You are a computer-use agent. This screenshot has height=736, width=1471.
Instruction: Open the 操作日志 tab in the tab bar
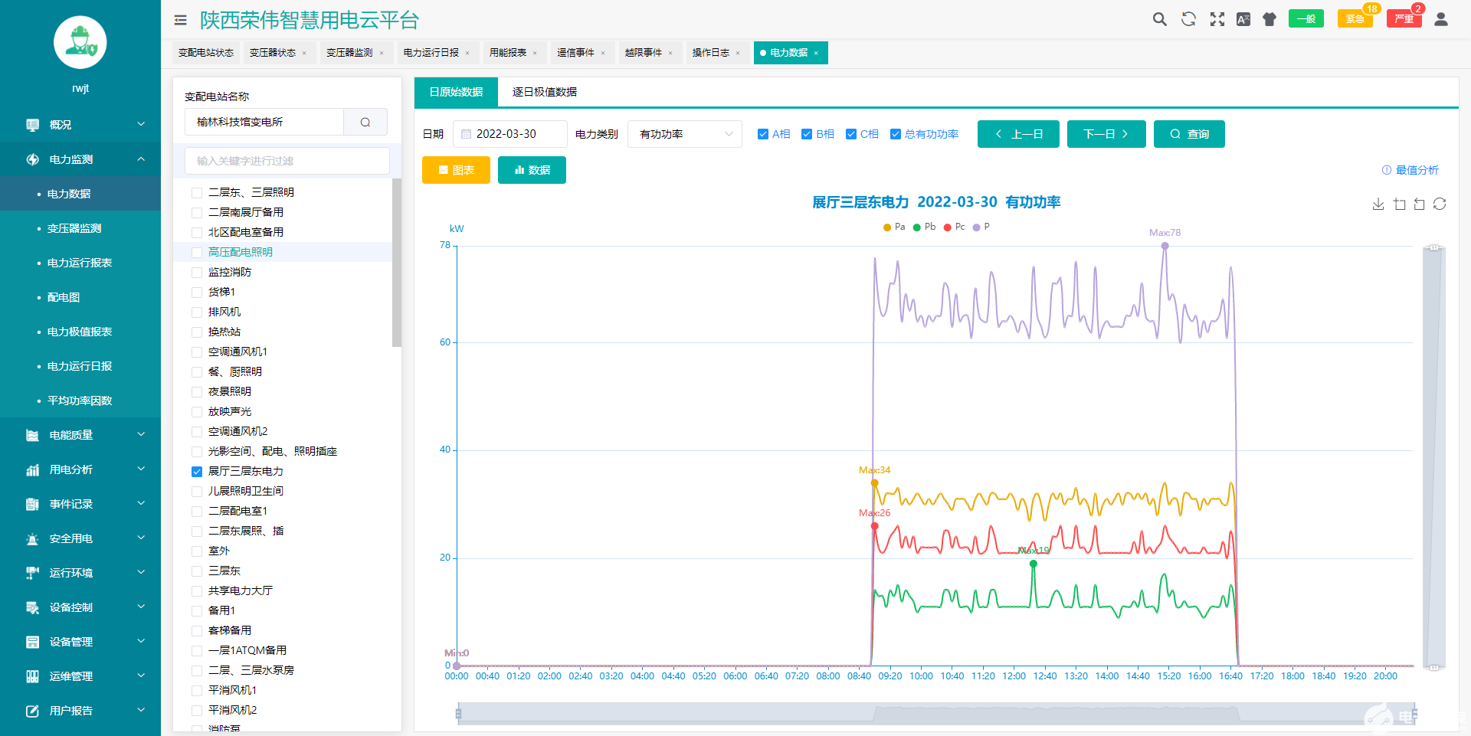pyautogui.click(x=711, y=52)
